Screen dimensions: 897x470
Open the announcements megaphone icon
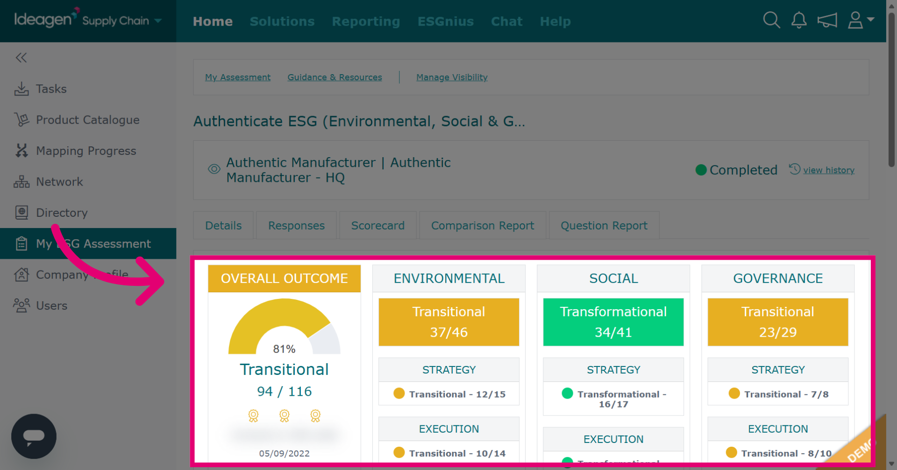point(827,20)
